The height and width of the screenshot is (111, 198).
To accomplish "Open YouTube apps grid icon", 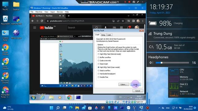I will (x=121, y=27).
